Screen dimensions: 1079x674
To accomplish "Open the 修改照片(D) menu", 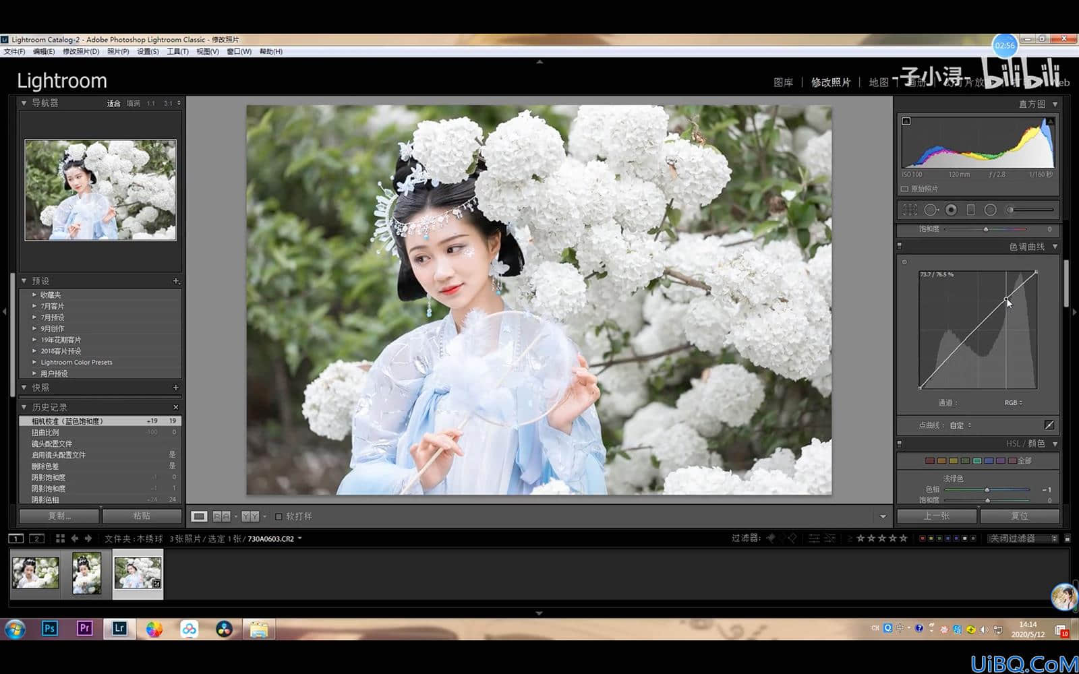I will point(81,51).
